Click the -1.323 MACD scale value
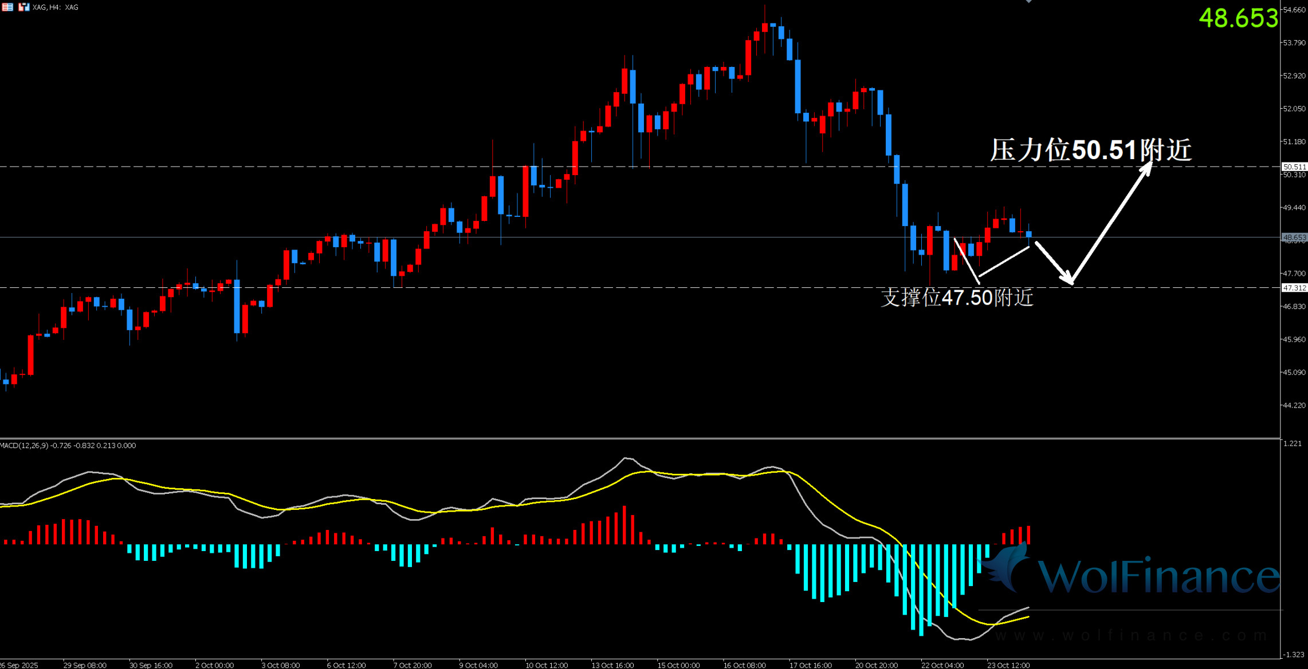 (x=1294, y=654)
